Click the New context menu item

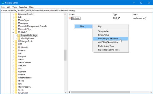point(83,26)
